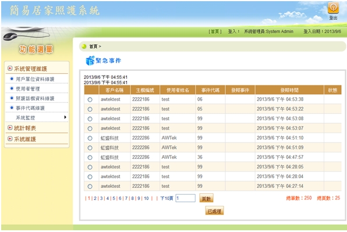Screen dimensions: 347x232
Task: Click the 頁數 go-to-page button
Action: 206,198
